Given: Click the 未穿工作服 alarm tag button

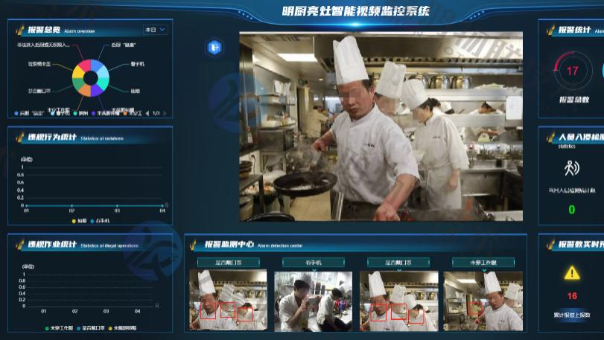Looking at the screenshot, I should pyautogui.click(x=483, y=263).
